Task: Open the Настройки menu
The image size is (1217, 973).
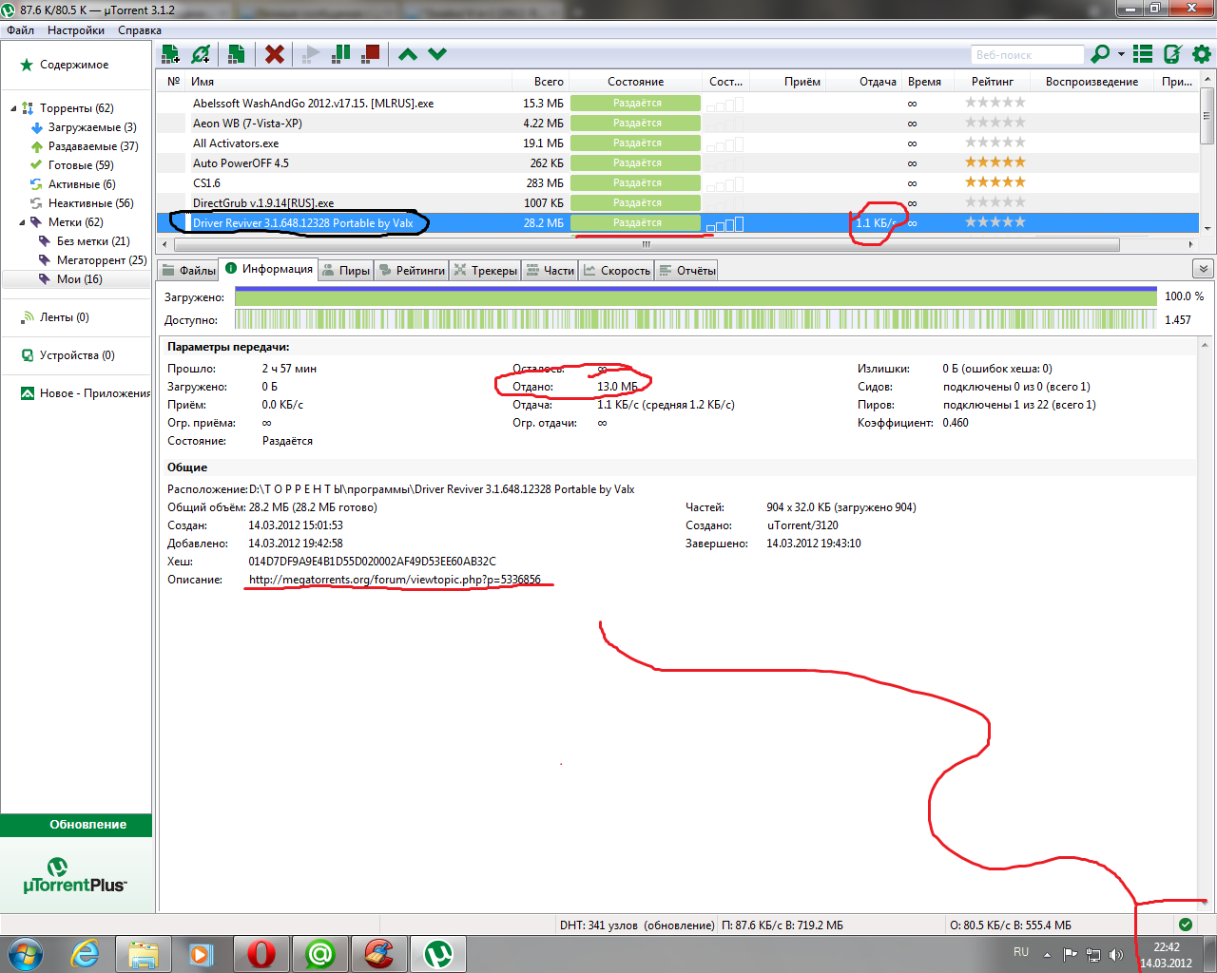Action: (x=76, y=30)
